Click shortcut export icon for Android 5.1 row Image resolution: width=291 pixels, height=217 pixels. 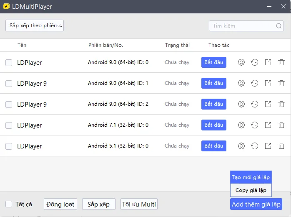click(x=268, y=146)
